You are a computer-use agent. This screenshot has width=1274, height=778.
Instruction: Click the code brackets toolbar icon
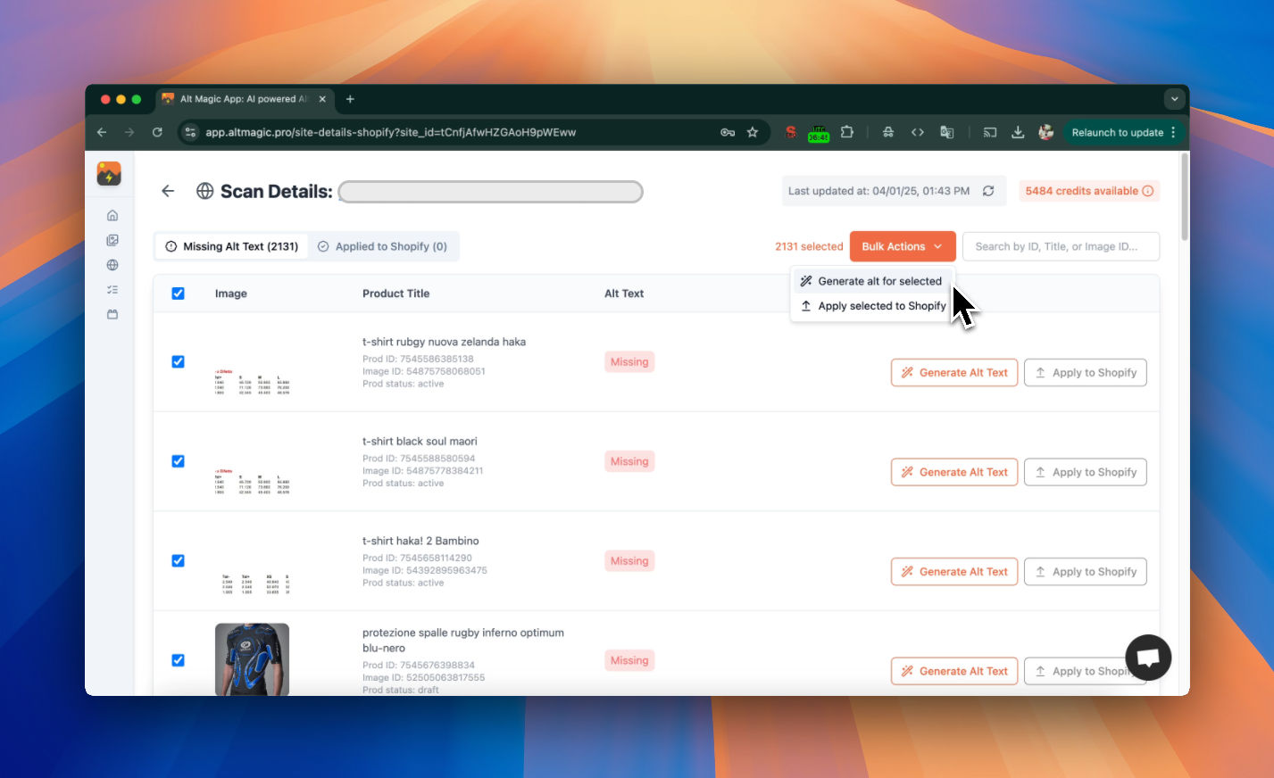[918, 132]
